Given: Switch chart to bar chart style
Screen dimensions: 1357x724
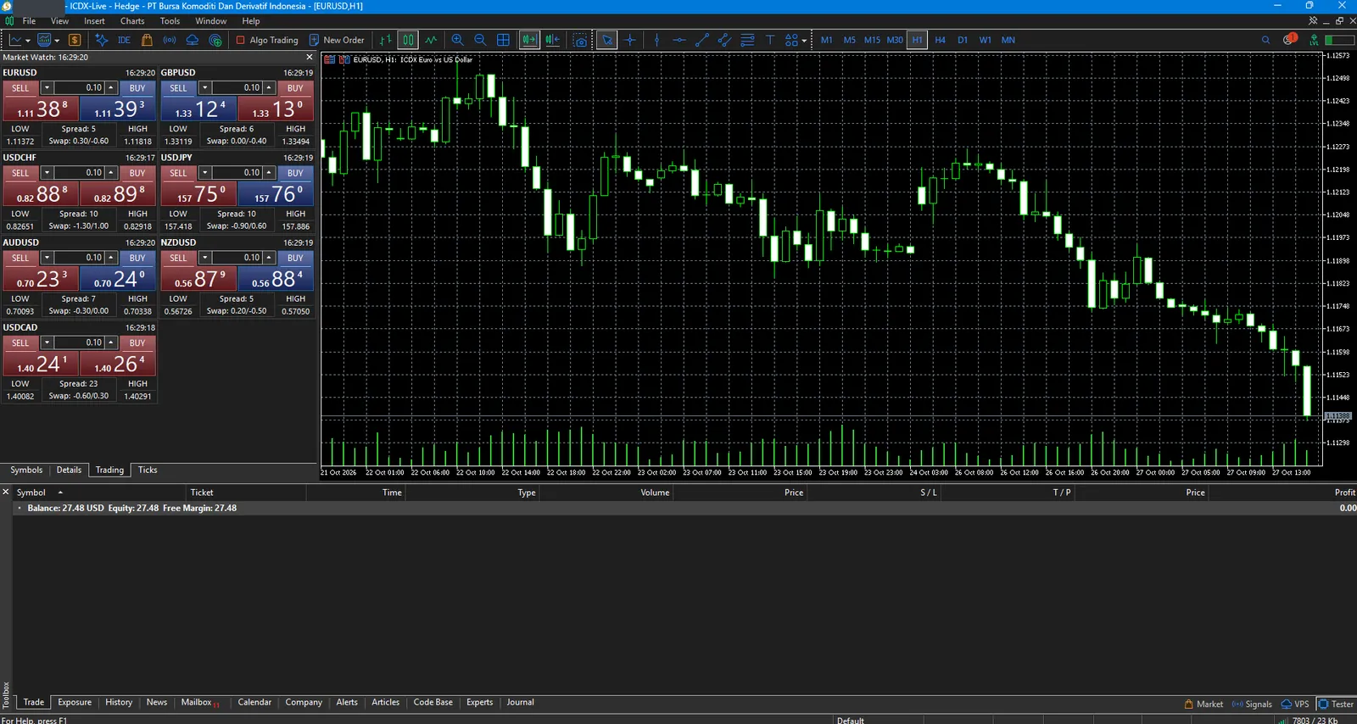Looking at the screenshot, I should coord(386,40).
